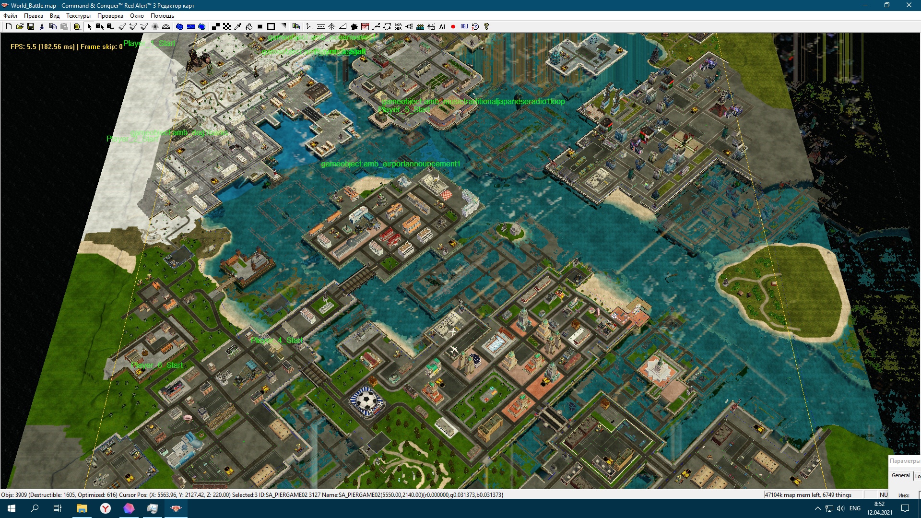Image resolution: width=921 pixels, height=518 pixels.
Task: Select the waypoint path tool
Action: 376,27
